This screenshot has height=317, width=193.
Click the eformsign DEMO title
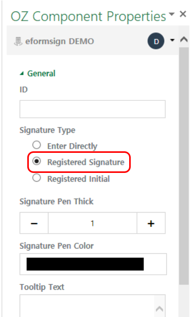[x=59, y=42]
